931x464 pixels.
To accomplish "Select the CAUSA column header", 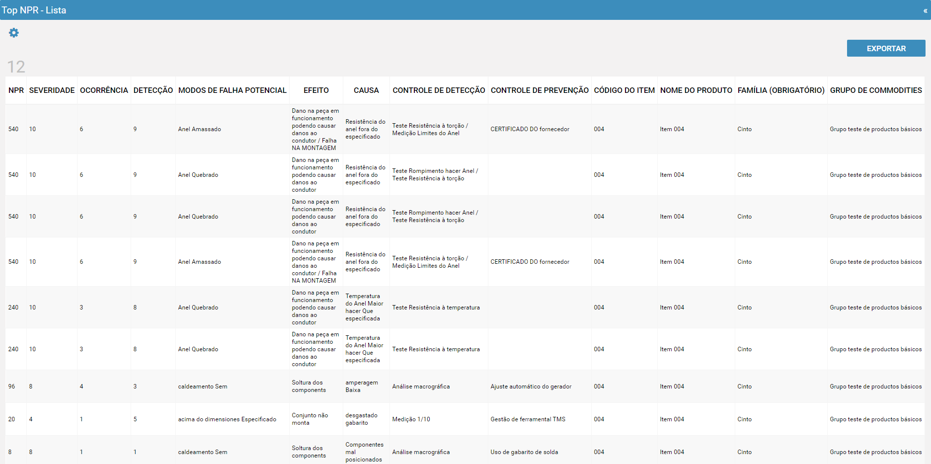I will (366, 90).
